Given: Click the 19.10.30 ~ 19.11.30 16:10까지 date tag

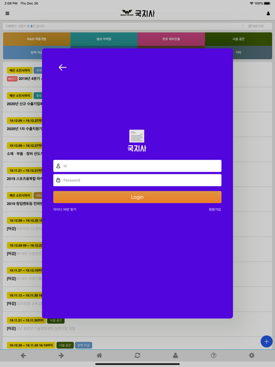Looking at the screenshot, I should tap(31, 345).
